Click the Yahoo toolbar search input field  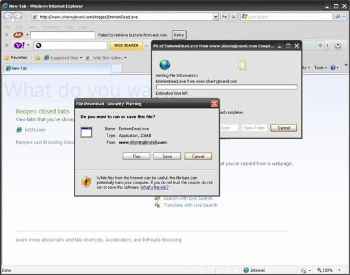click(x=70, y=45)
